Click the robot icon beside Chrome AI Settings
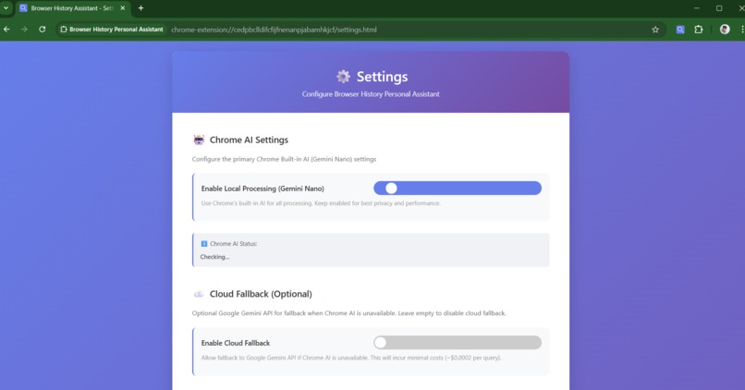Screen dimensions: 745x390 pos(199,140)
